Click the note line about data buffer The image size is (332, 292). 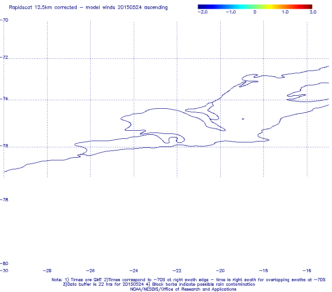[159, 284]
